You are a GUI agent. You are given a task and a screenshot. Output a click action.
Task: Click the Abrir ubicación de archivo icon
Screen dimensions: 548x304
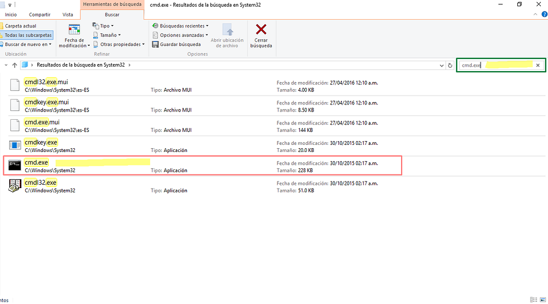[x=227, y=30]
